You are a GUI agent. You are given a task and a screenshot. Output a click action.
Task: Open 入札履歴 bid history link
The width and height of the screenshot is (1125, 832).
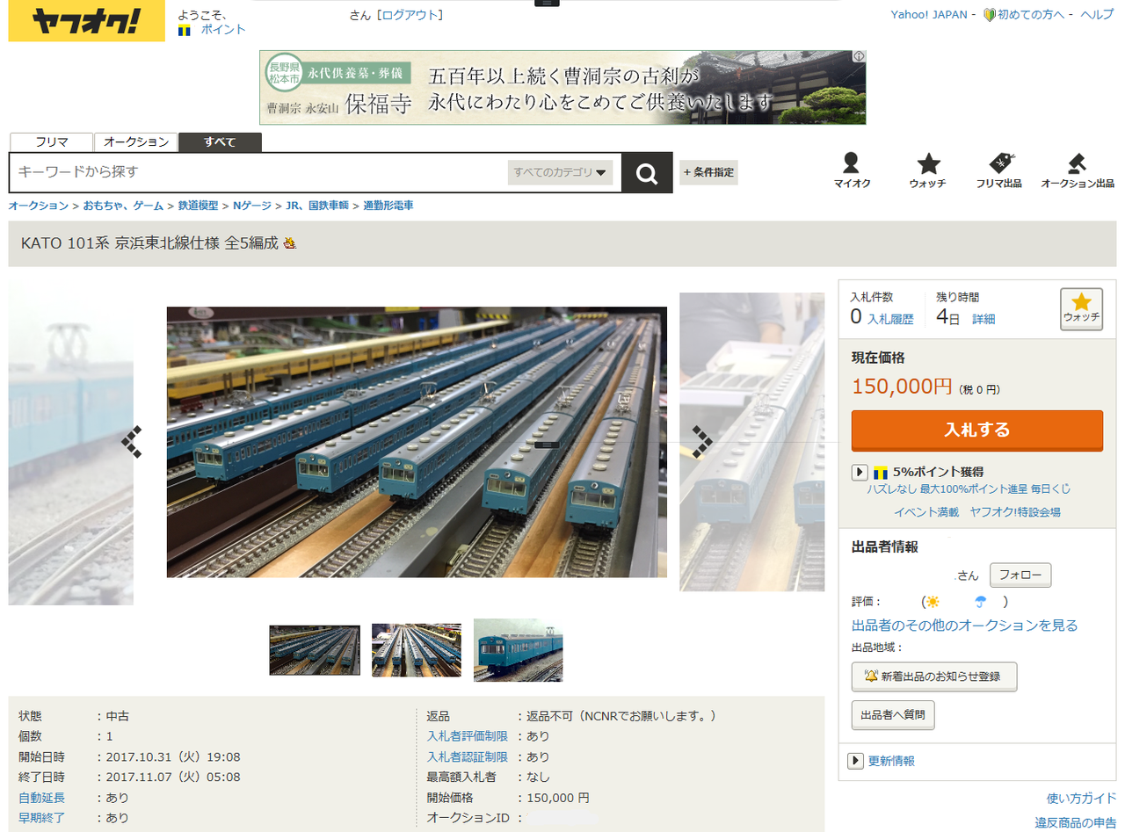point(890,320)
